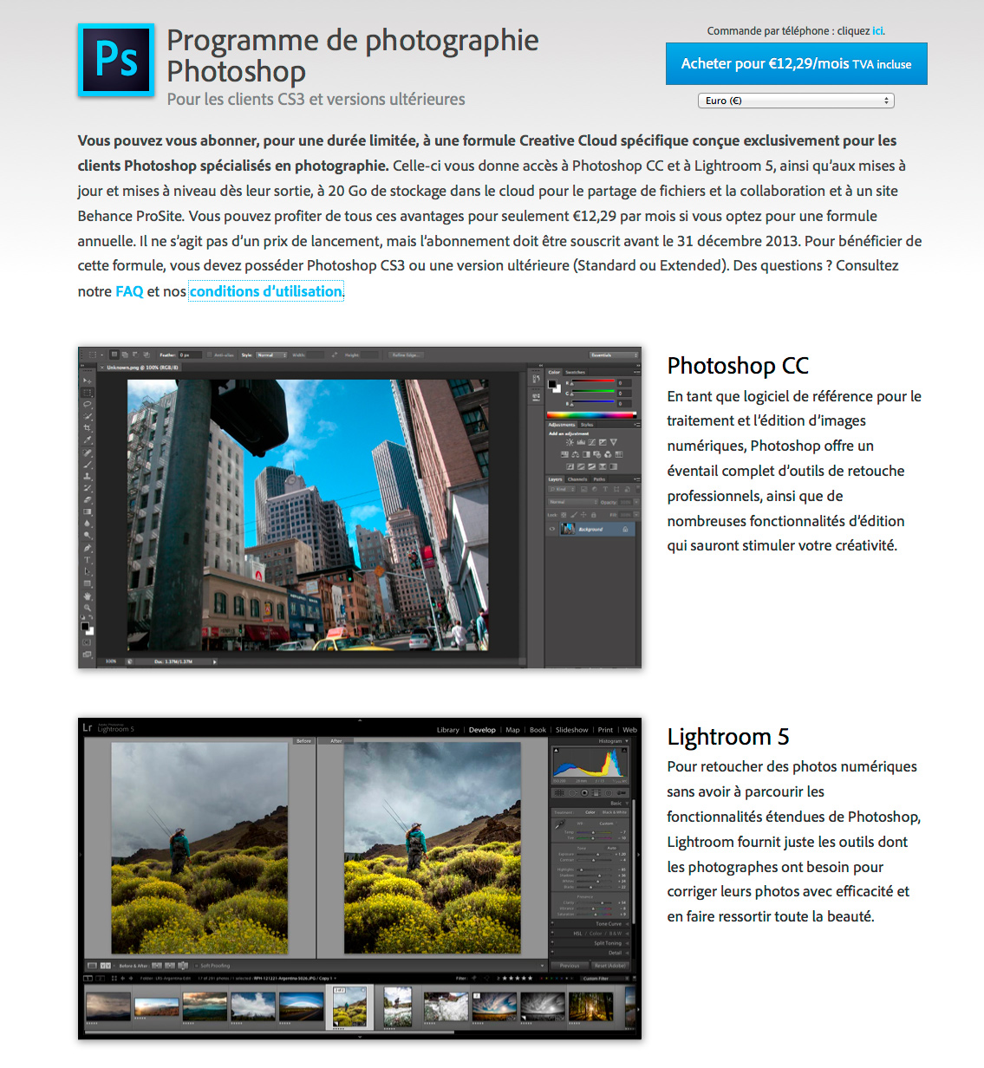Select the Type tool in Photoshop toolbar

point(88,560)
